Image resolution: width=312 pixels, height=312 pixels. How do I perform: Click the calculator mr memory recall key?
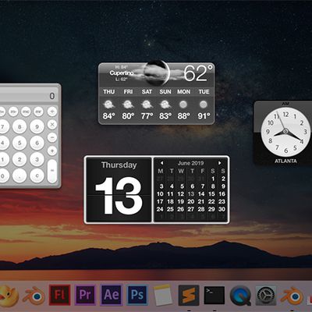coord(38,112)
